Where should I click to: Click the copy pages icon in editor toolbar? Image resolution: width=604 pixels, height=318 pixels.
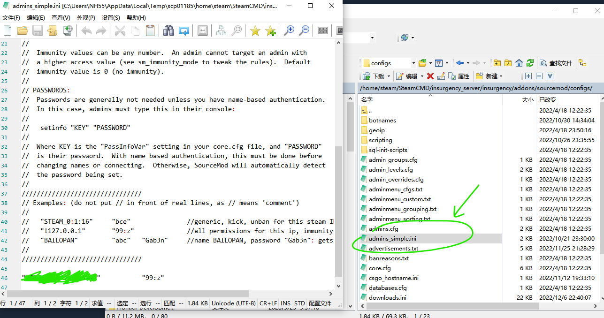click(135, 31)
